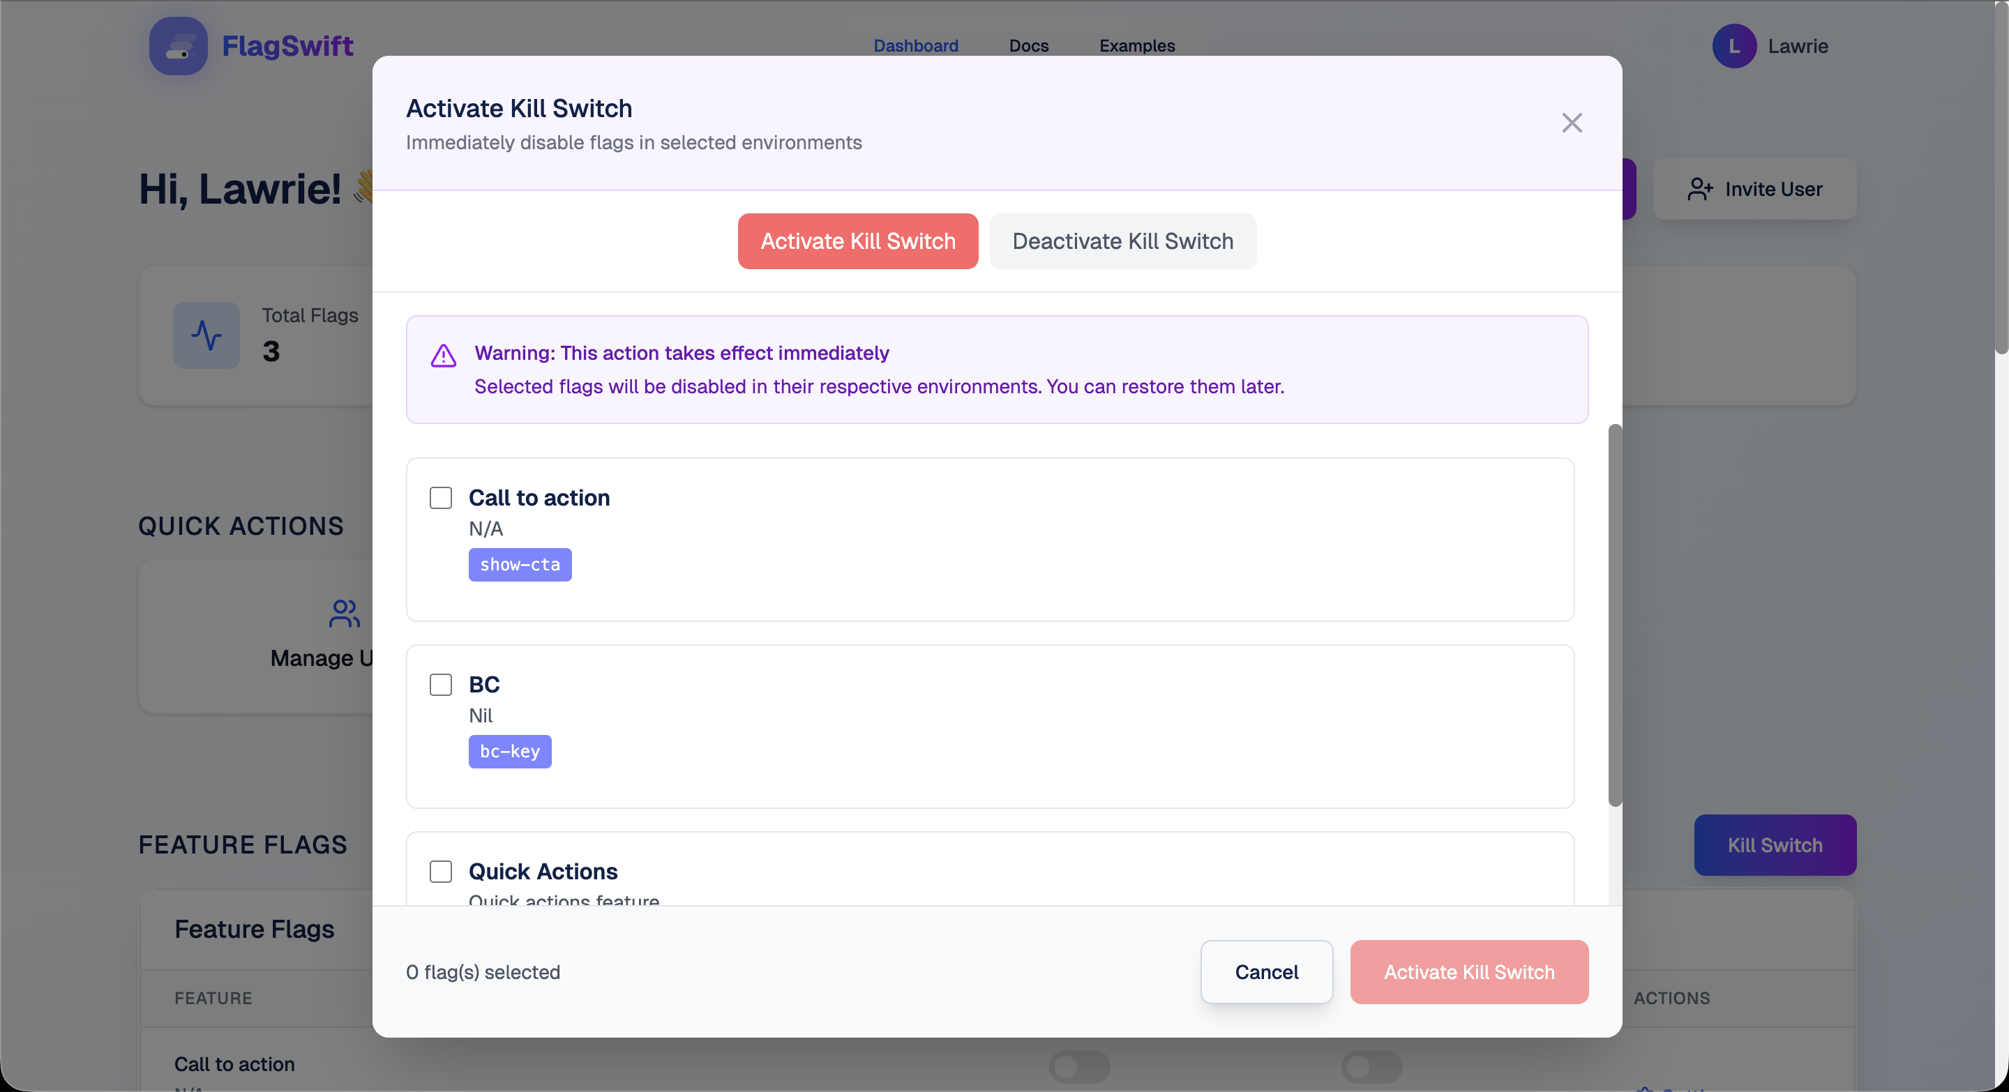Viewport: 2009px width, 1092px height.
Task: Switch to the Dashboard tab
Action: (916, 45)
